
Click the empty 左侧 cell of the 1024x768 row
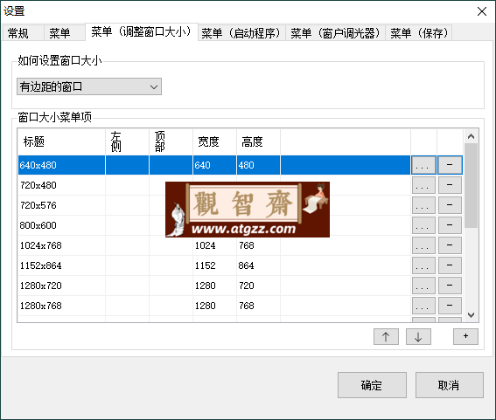[127, 245]
